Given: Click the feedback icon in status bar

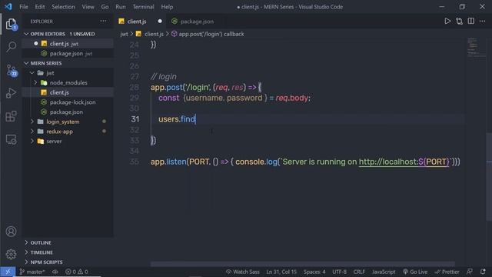Looking at the screenshot, I should click(x=470, y=272).
